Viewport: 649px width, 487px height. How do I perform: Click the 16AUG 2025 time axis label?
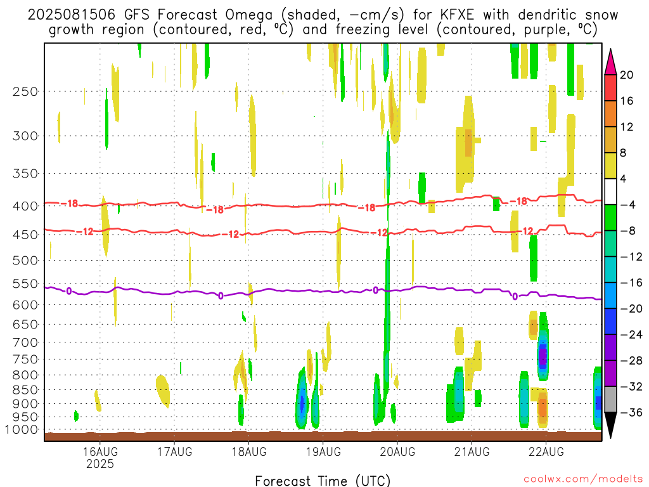pyautogui.click(x=100, y=458)
